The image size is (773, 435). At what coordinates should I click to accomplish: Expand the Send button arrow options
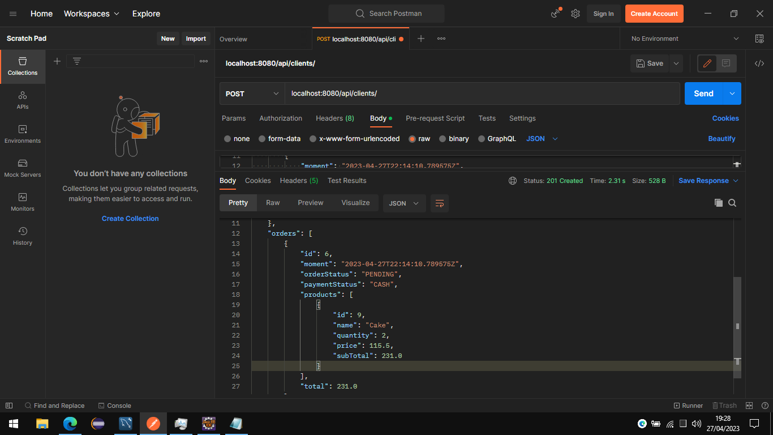coord(732,93)
